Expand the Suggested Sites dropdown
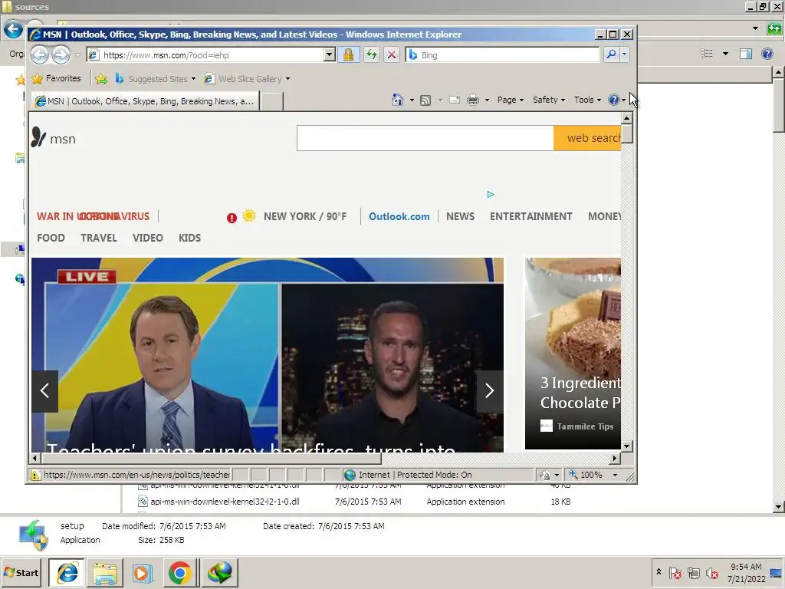 193,79
